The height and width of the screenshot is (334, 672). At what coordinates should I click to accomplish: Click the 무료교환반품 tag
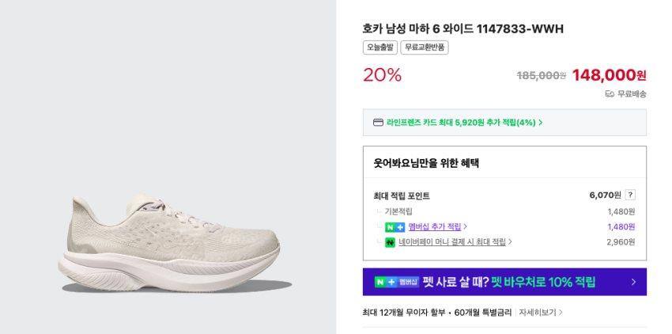pyautogui.click(x=425, y=47)
